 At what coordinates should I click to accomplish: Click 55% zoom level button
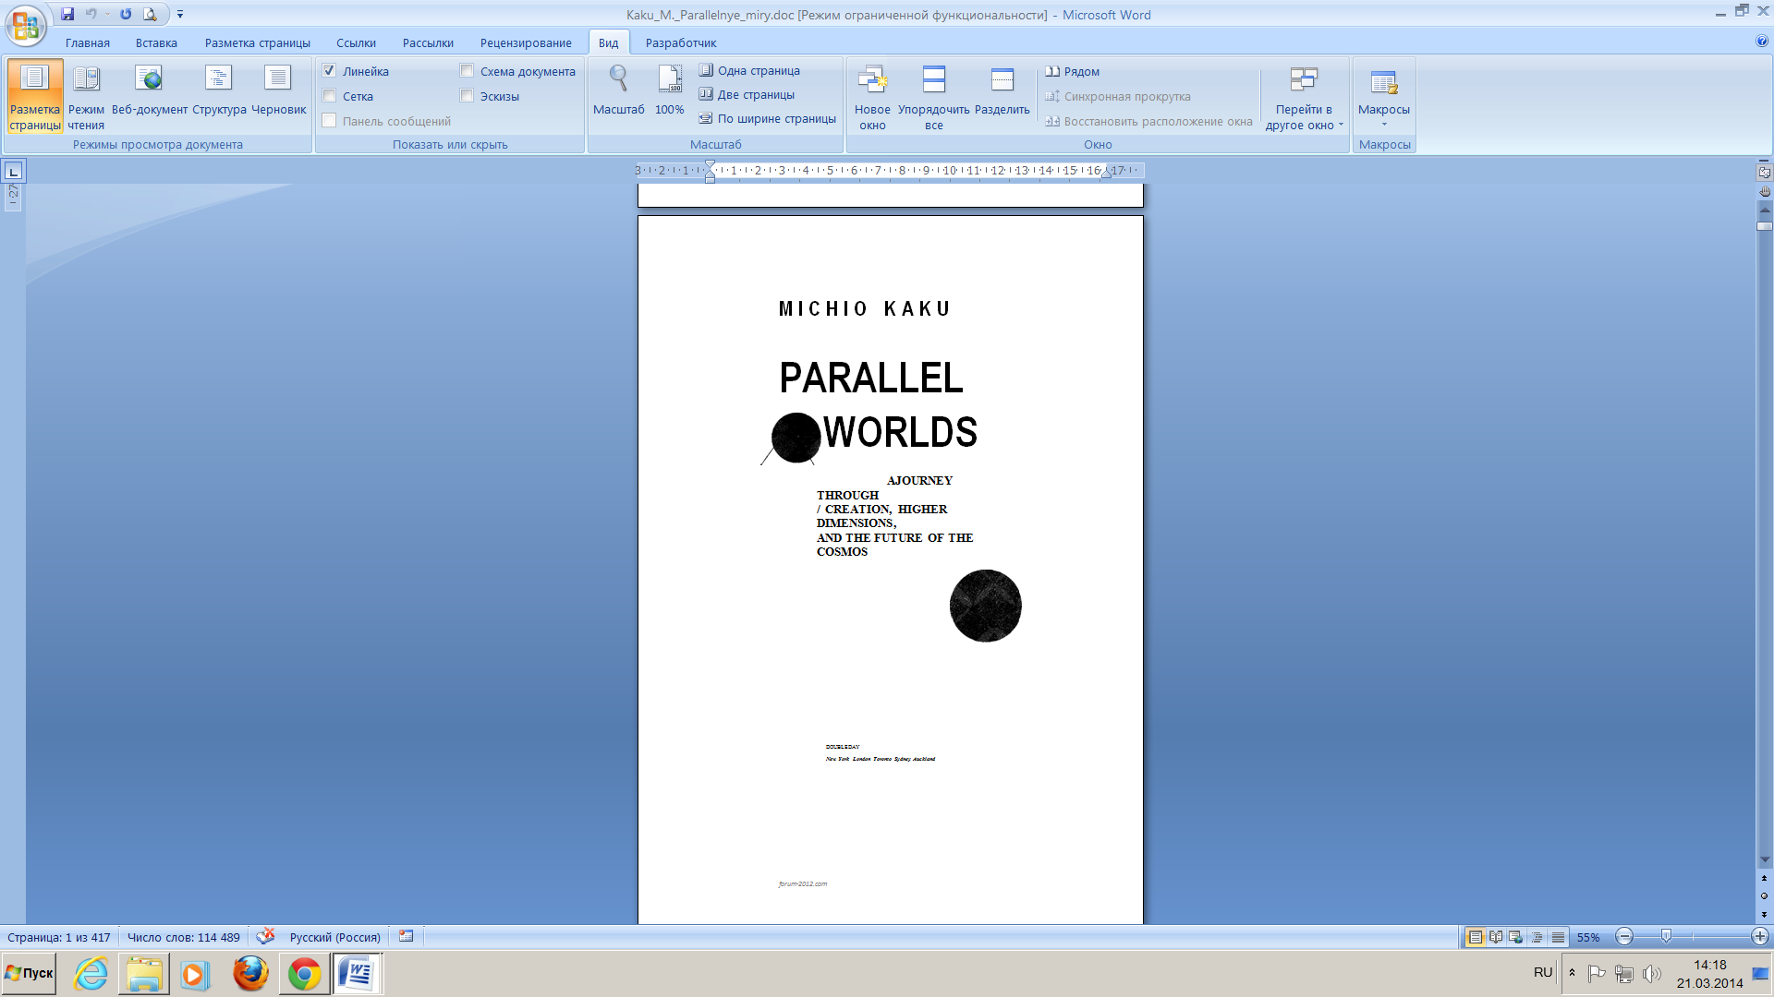click(x=1588, y=937)
